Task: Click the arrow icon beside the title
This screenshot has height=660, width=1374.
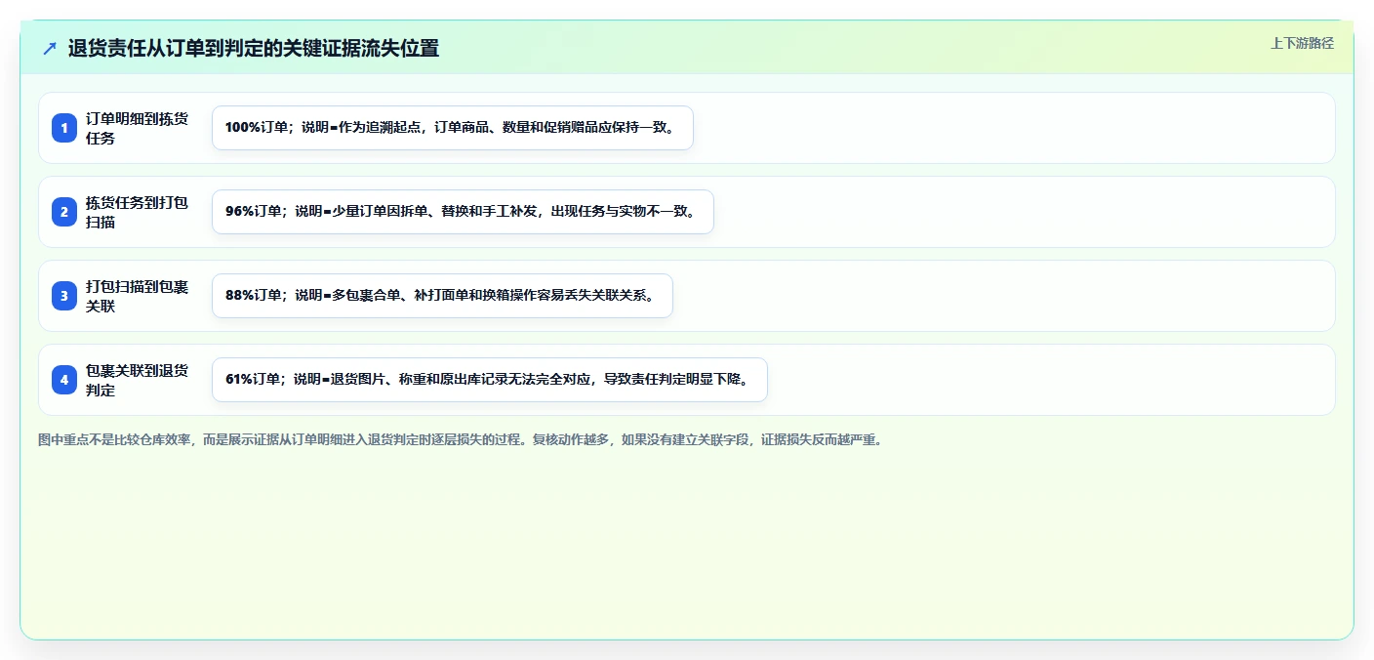Action: (50, 48)
